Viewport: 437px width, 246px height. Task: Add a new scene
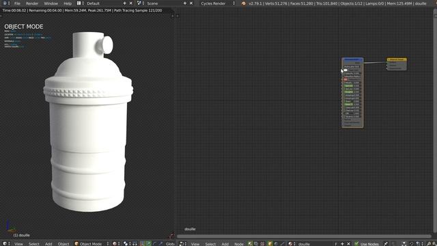click(185, 3)
